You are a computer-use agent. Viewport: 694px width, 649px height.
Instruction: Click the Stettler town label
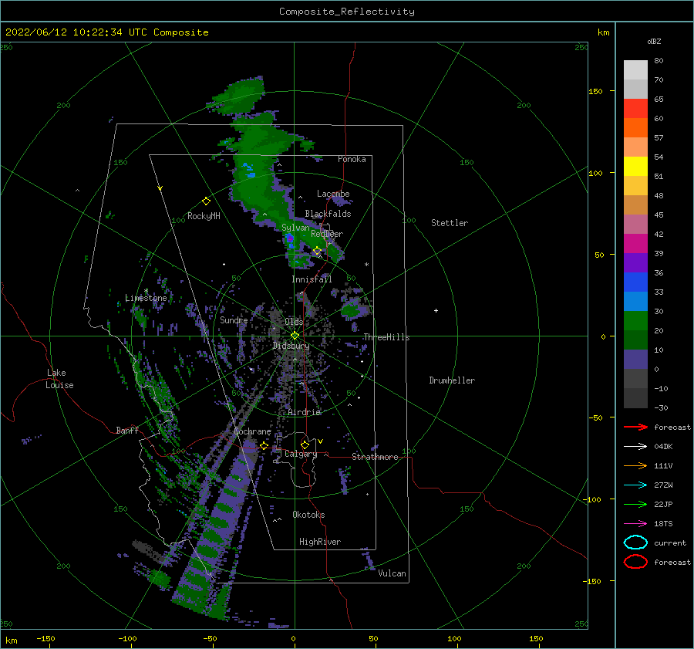click(x=450, y=223)
